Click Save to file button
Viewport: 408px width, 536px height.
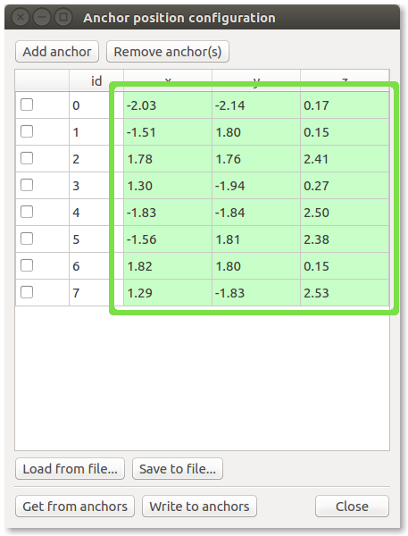[x=178, y=469]
